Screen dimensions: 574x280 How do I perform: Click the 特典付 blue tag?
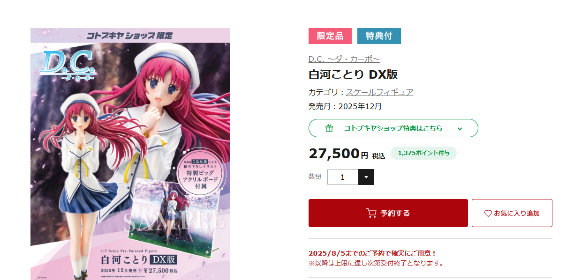[x=379, y=36]
